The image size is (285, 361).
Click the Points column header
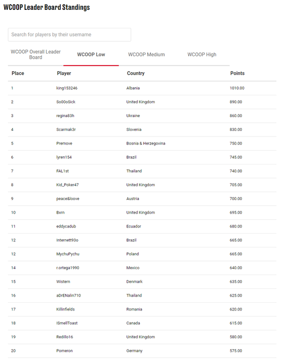237,73
